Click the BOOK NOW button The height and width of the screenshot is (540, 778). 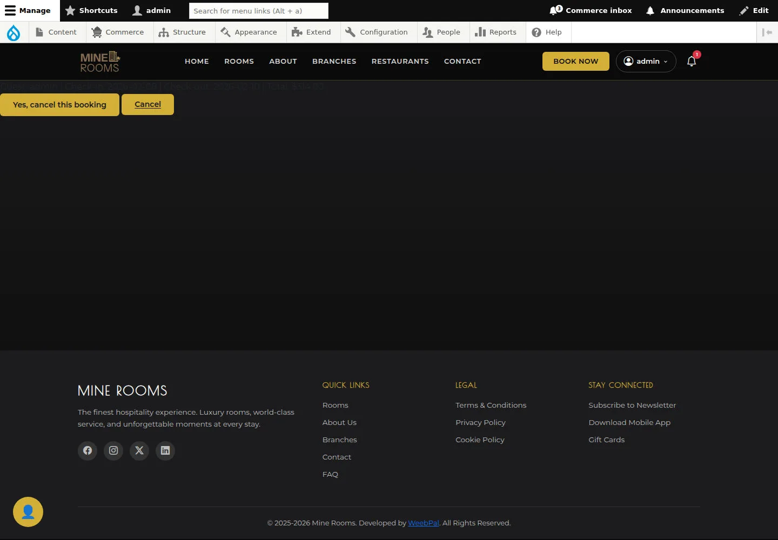click(x=576, y=61)
